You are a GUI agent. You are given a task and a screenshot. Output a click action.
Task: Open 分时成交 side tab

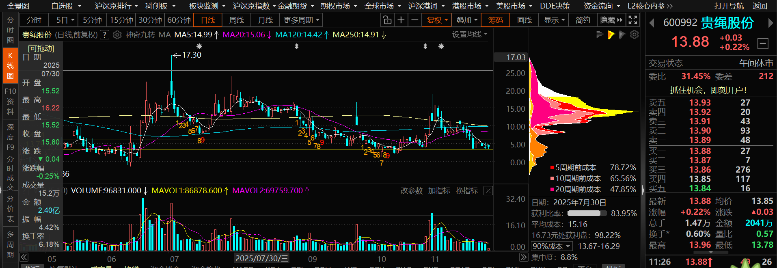10,173
